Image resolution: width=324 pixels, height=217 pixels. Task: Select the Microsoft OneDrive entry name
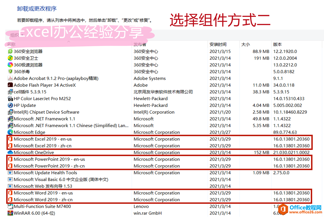[34, 152]
